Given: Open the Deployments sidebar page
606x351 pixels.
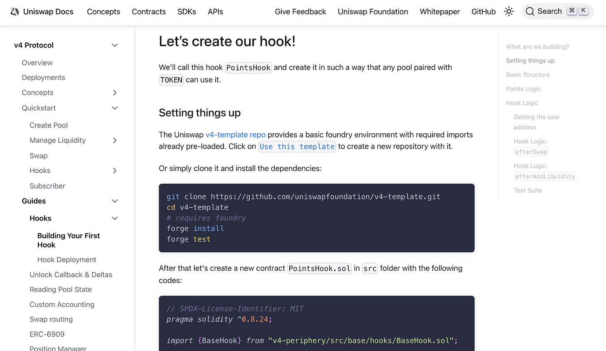Looking at the screenshot, I should (43, 78).
